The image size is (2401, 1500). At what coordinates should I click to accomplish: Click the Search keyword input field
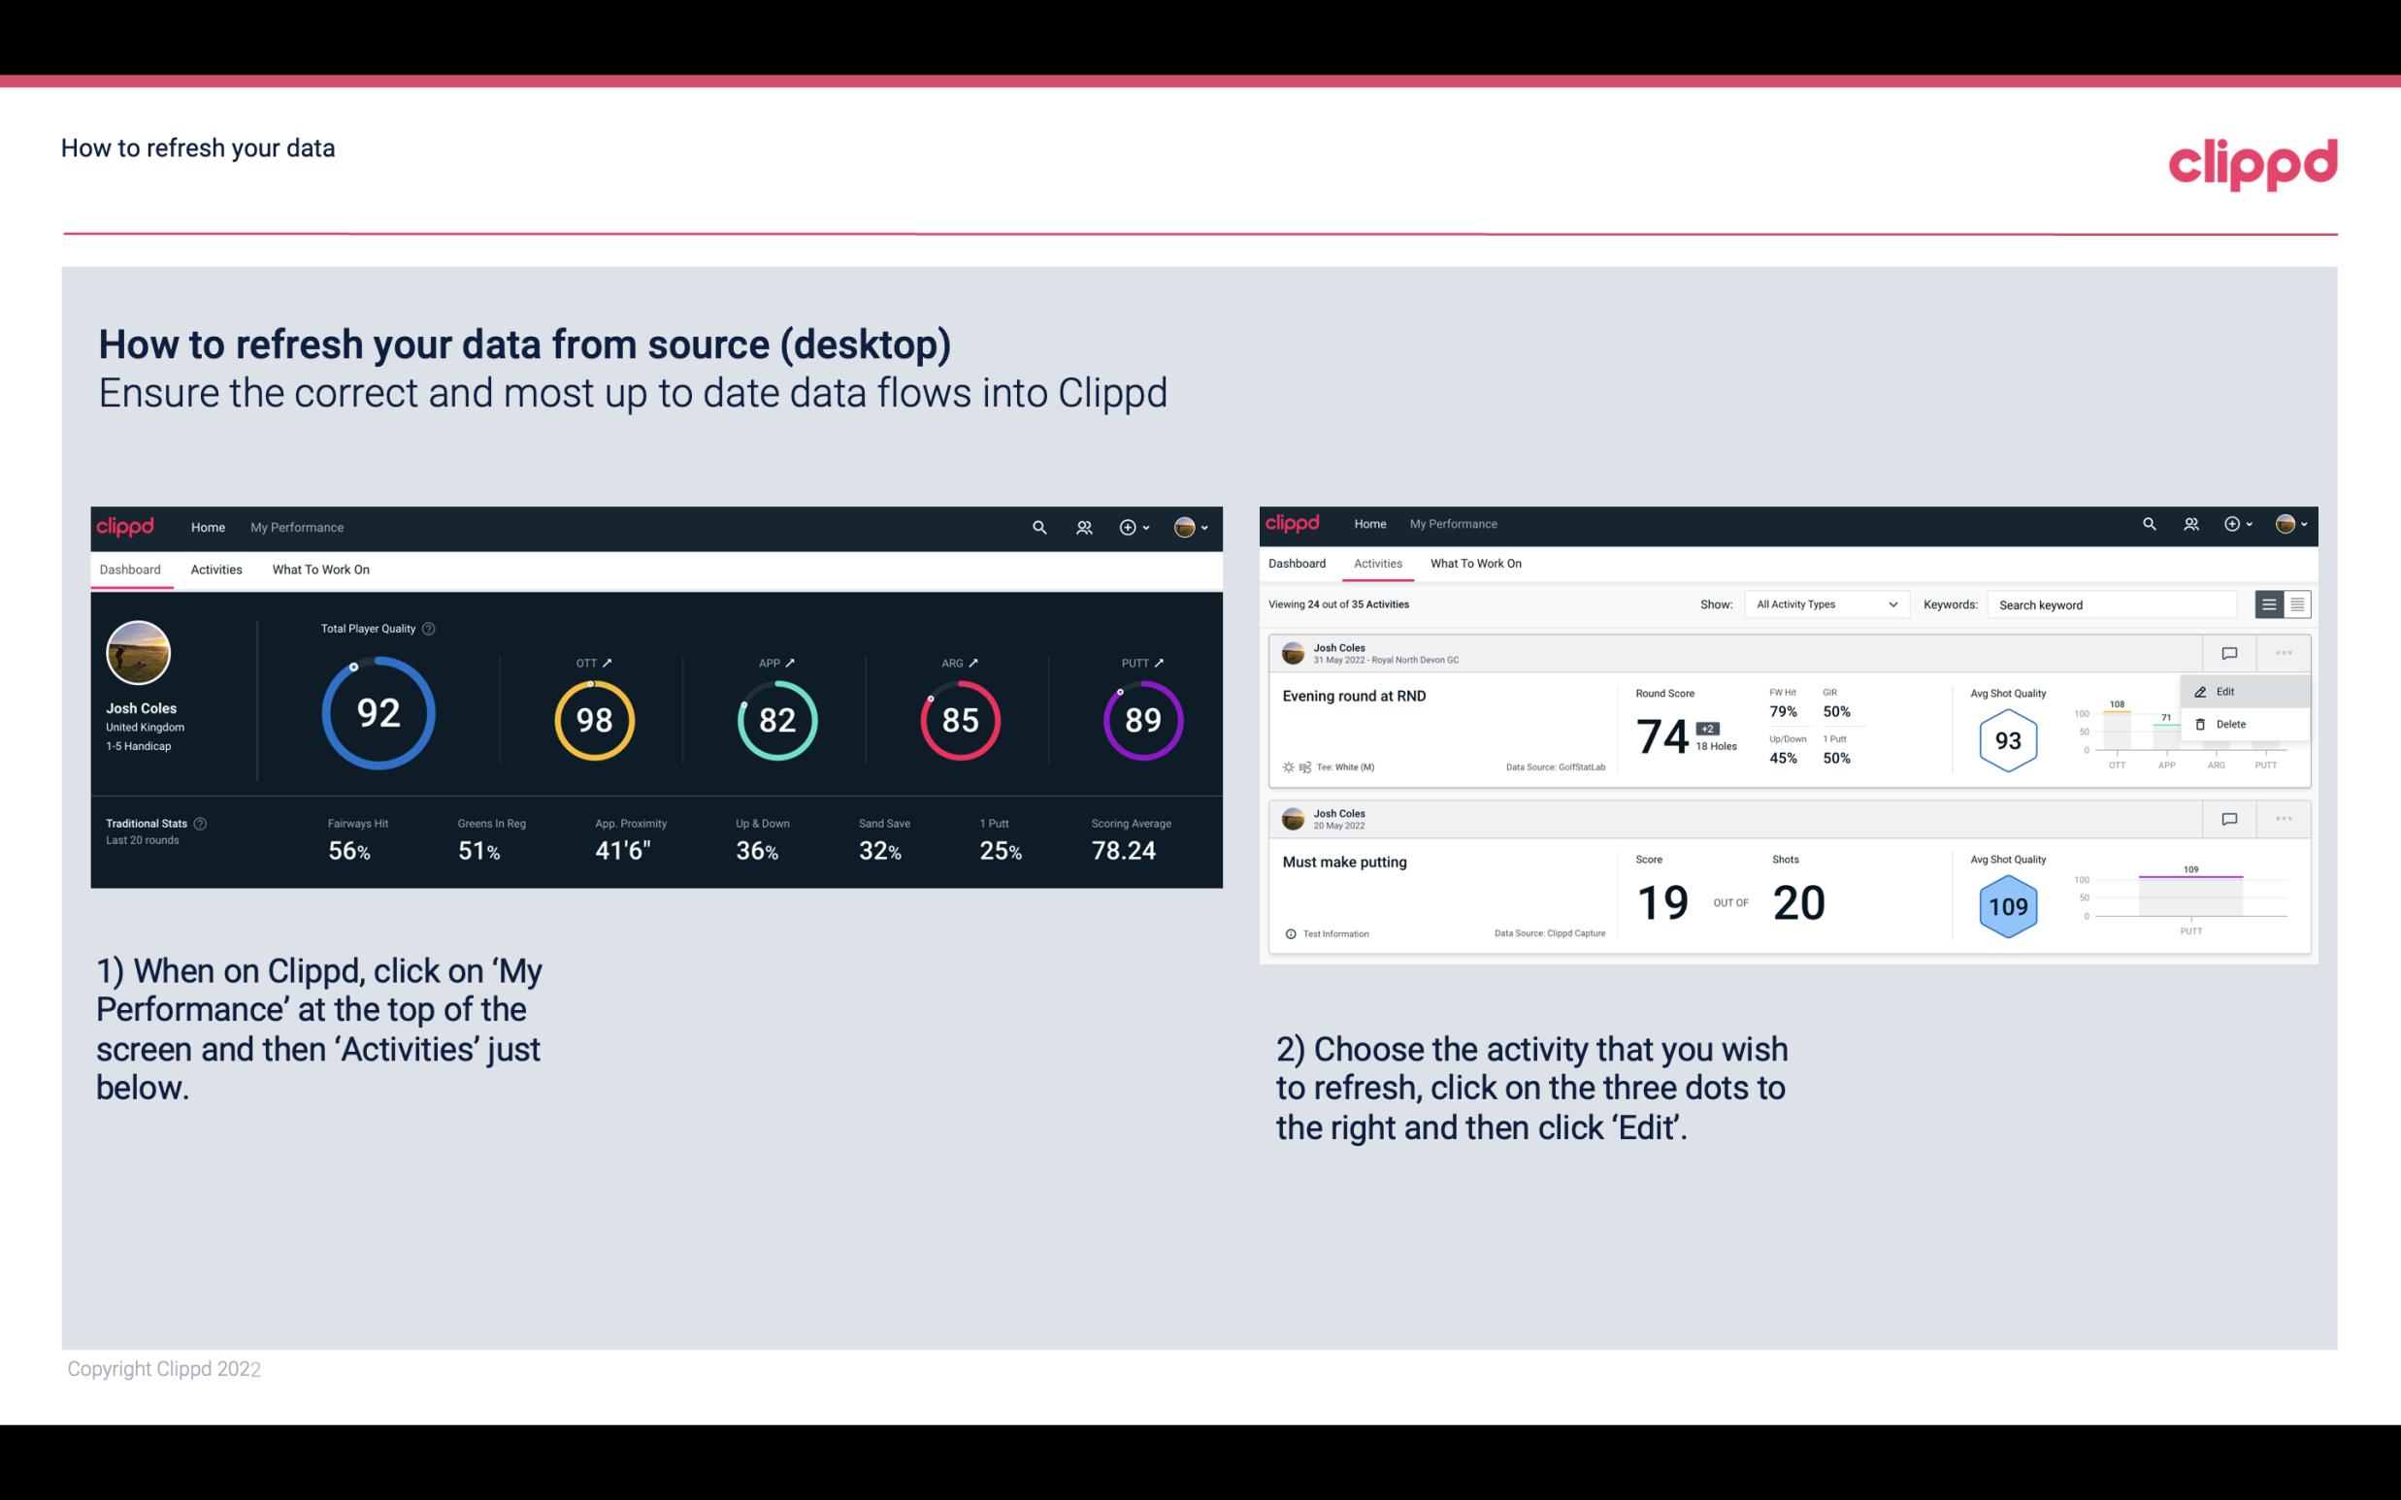pos(2114,604)
